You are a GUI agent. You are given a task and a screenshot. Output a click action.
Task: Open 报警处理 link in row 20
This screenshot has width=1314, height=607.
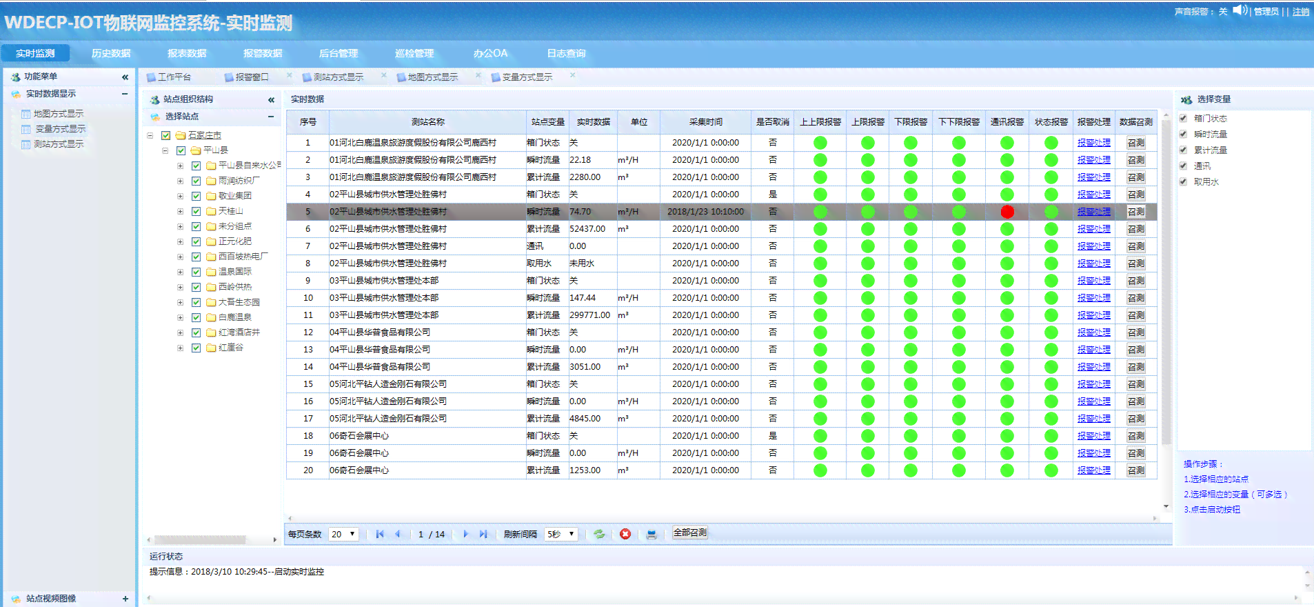tap(1094, 470)
